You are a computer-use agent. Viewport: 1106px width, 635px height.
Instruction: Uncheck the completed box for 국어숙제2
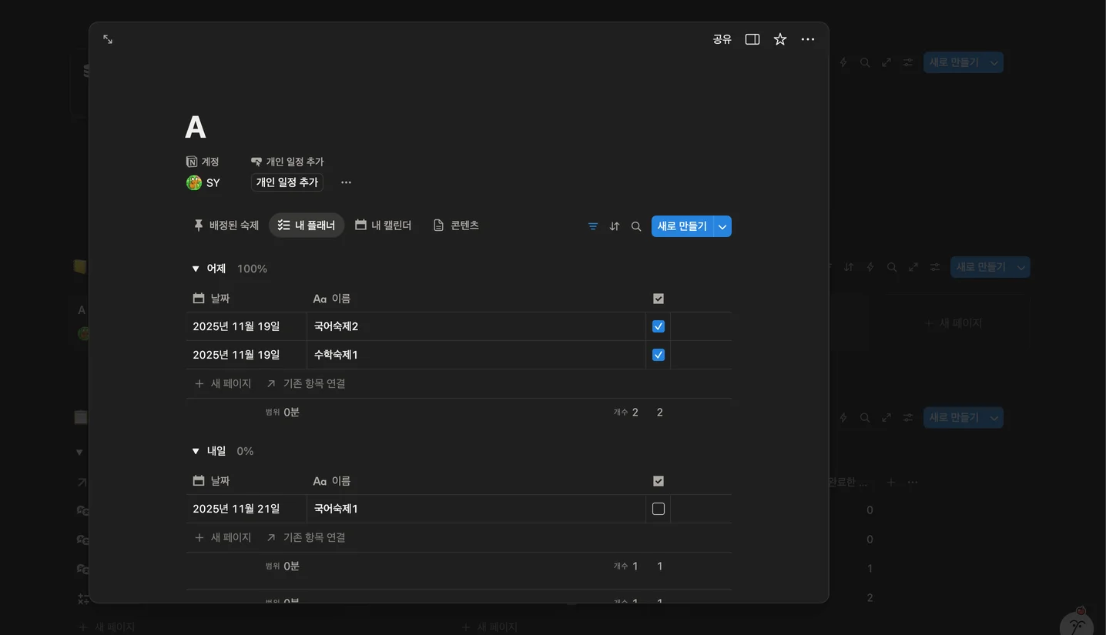[x=658, y=326]
